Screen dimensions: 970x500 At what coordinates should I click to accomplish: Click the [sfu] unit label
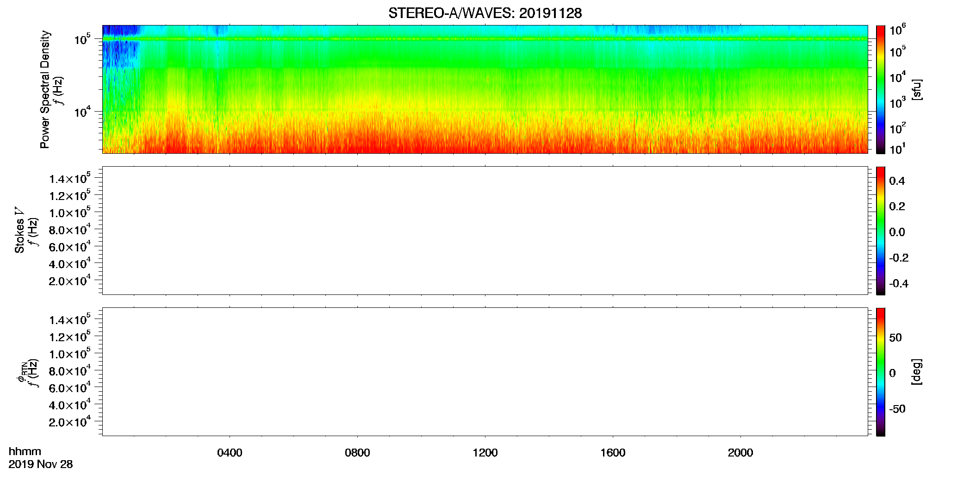point(917,89)
